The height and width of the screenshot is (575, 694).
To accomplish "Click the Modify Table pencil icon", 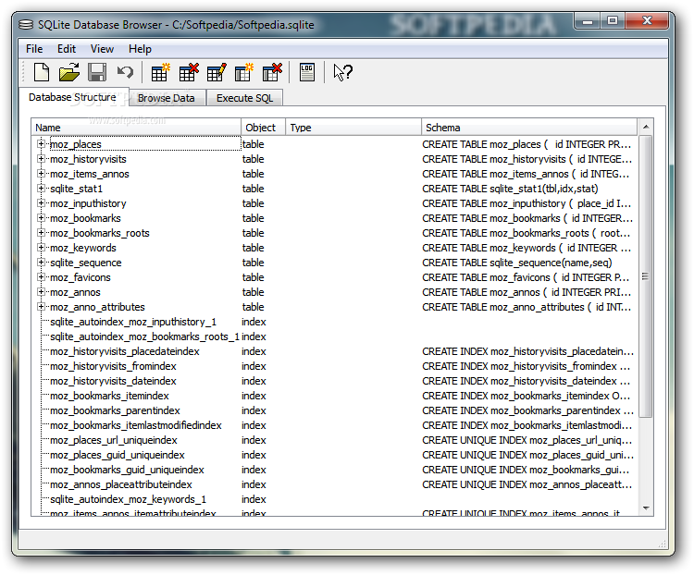I will coord(217,72).
